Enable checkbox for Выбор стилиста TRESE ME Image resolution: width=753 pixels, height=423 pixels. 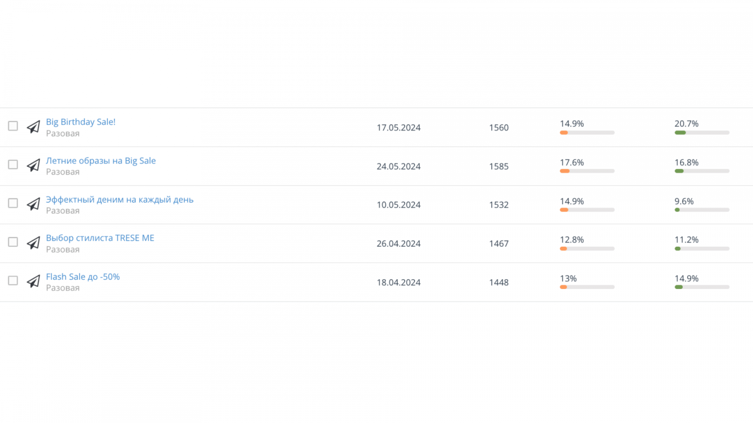point(13,242)
